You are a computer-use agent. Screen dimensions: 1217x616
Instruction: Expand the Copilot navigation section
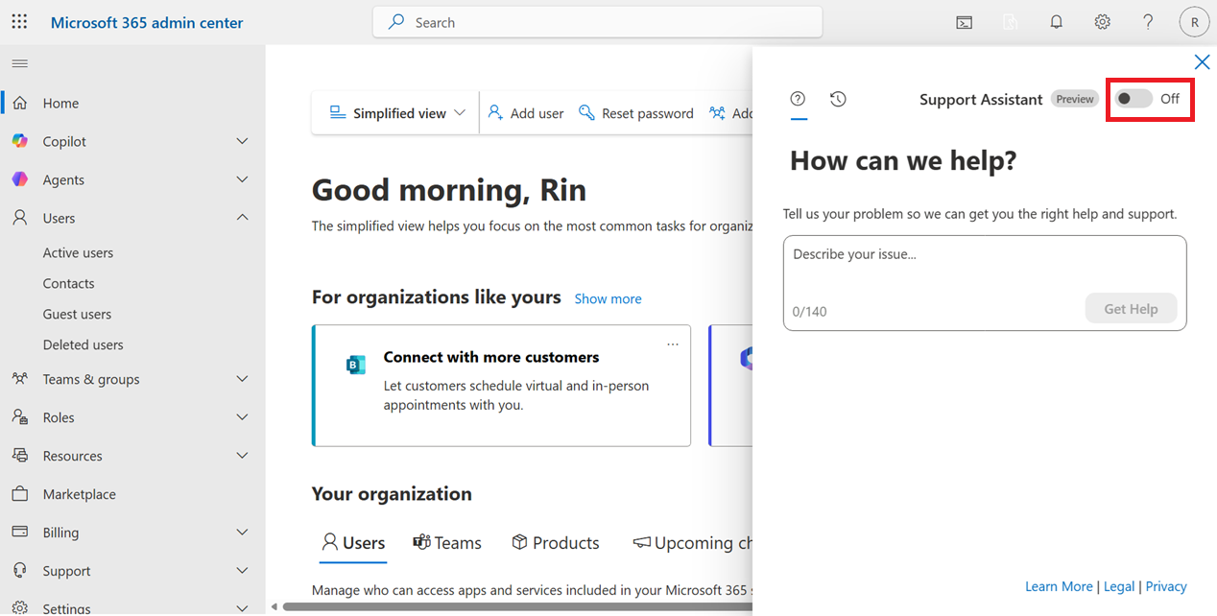click(x=242, y=141)
